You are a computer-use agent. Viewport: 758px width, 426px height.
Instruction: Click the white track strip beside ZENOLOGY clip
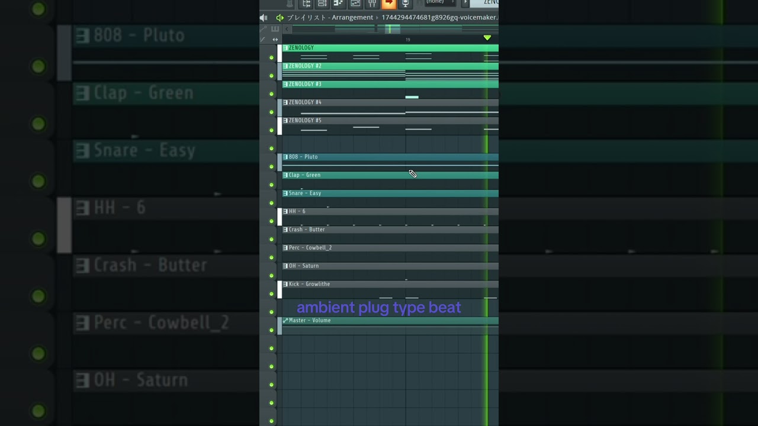[x=280, y=53]
